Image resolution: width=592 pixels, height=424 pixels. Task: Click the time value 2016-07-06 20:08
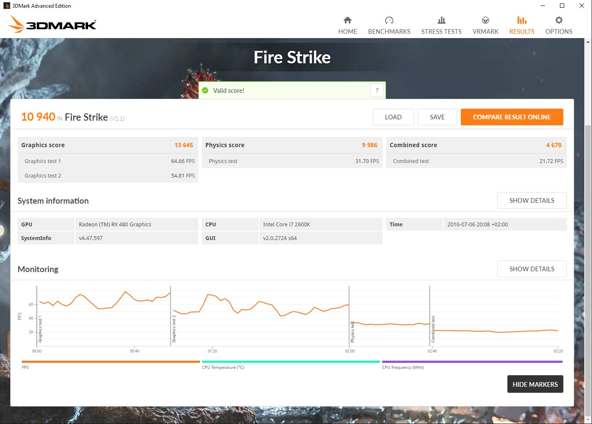(478, 224)
